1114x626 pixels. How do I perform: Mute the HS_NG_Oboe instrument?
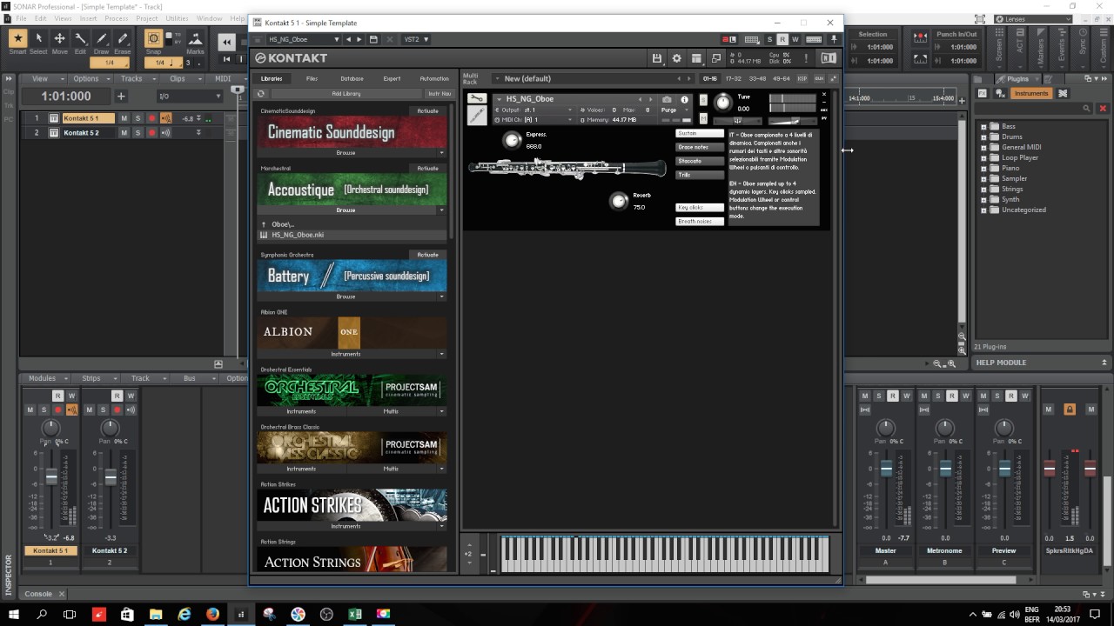[703, 118]
